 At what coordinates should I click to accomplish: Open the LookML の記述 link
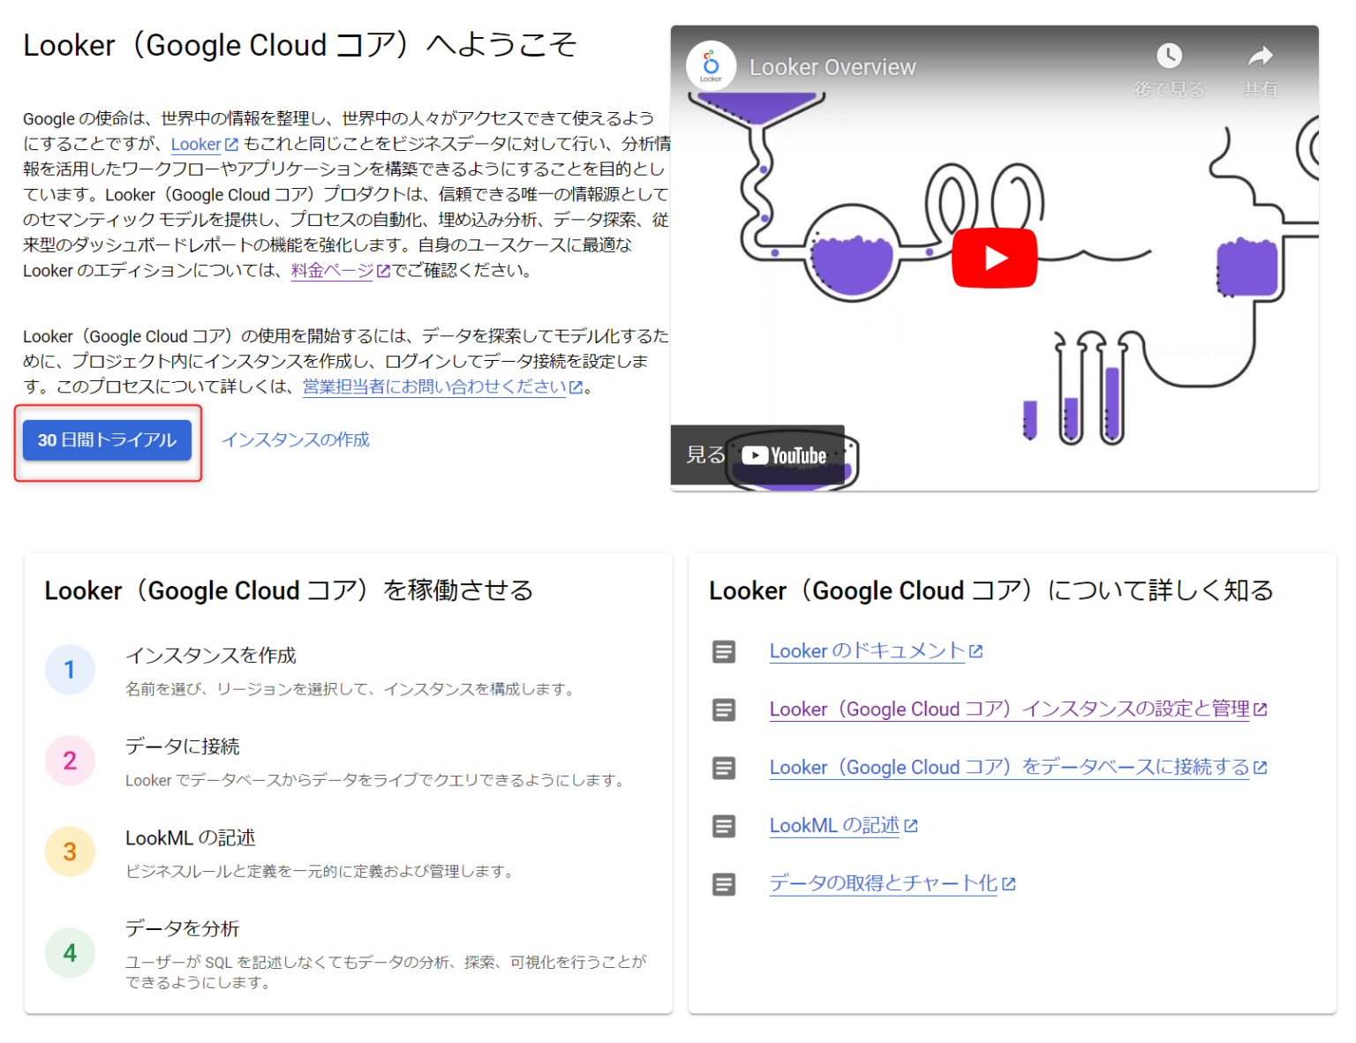click(x=833, y=825)
